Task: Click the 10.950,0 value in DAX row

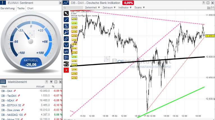Action: tap(45, 91)
